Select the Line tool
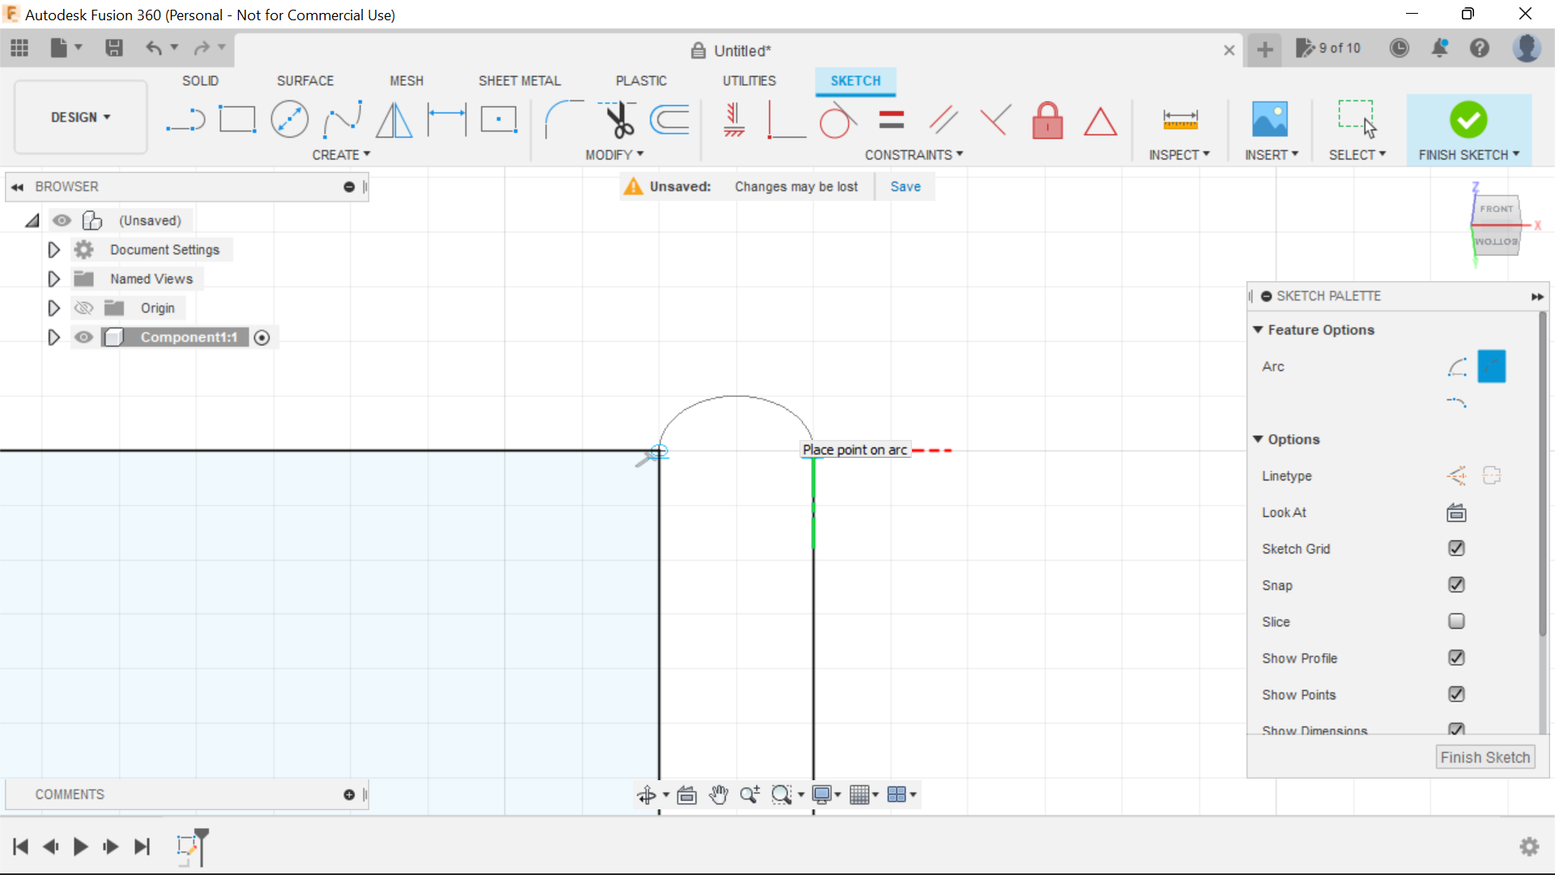This screenshot has width=1555, height=875. 185,120
